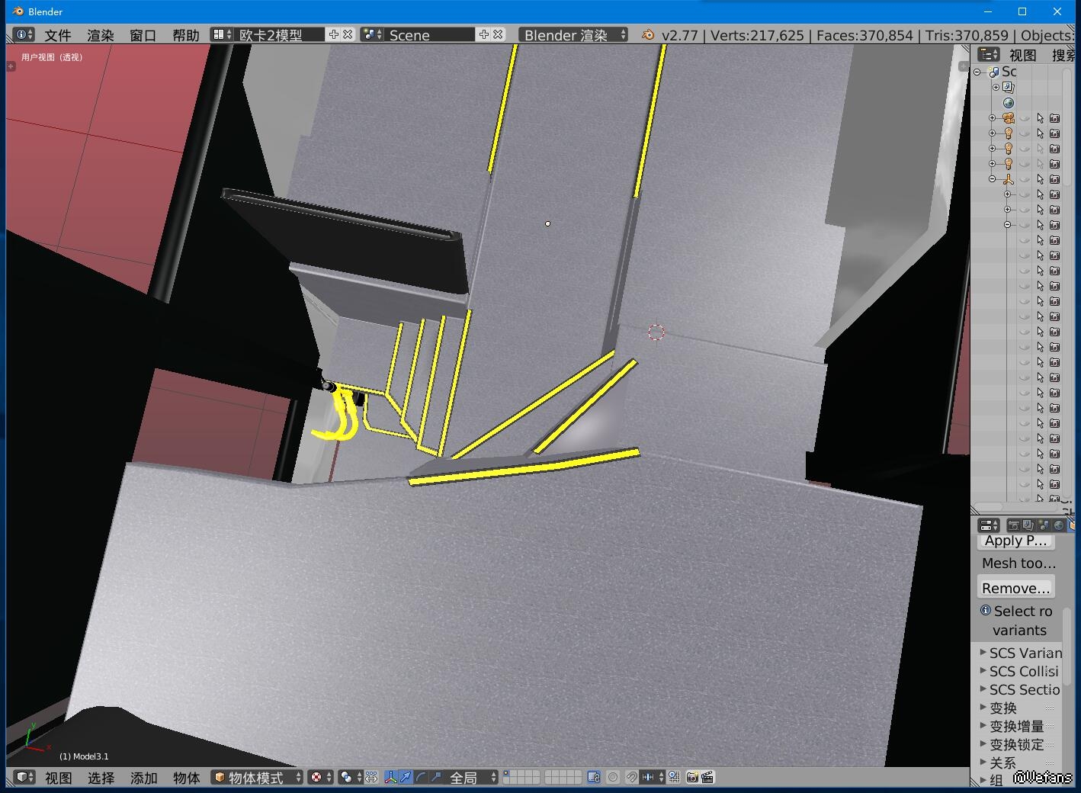This screenshot has height=793, width=1081.
Task: Click the Remove... button
Action: 1015,588
